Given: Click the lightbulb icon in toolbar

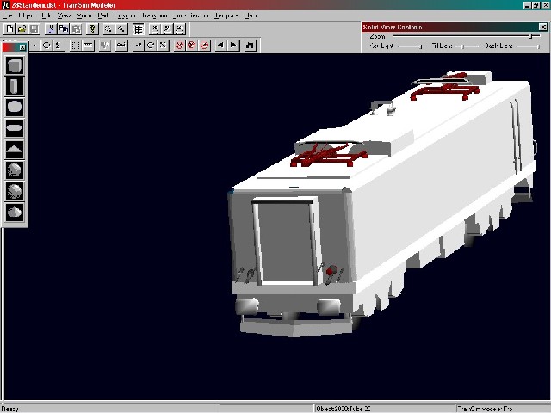Looking at the screenshot, I should [92, 29].
